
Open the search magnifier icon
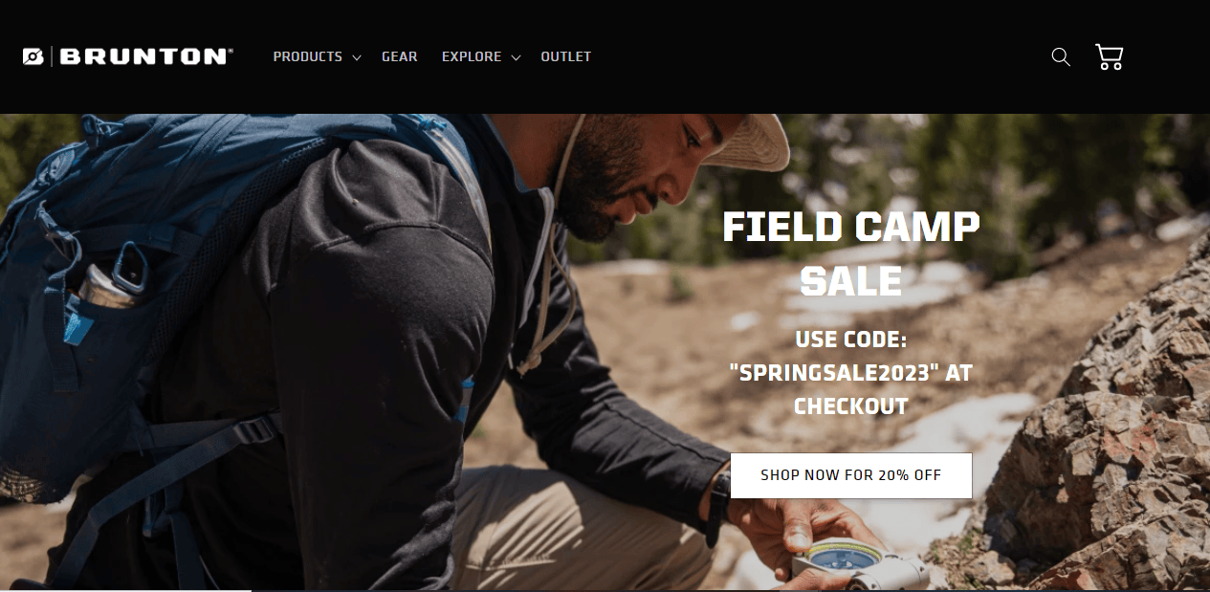(x=1061, y=57)
